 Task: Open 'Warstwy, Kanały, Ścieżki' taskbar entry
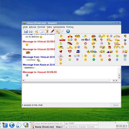click(x=82, y=127)
